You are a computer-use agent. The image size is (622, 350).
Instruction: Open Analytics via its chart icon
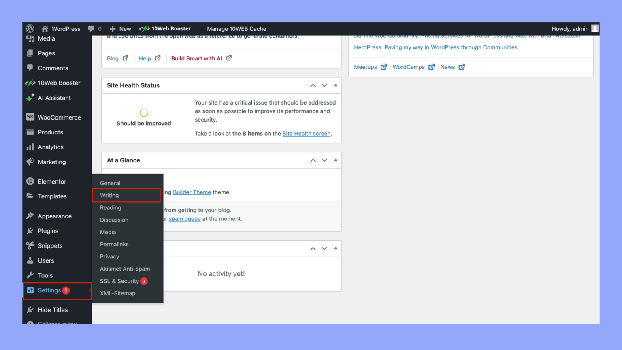click(x=30, y=147)
